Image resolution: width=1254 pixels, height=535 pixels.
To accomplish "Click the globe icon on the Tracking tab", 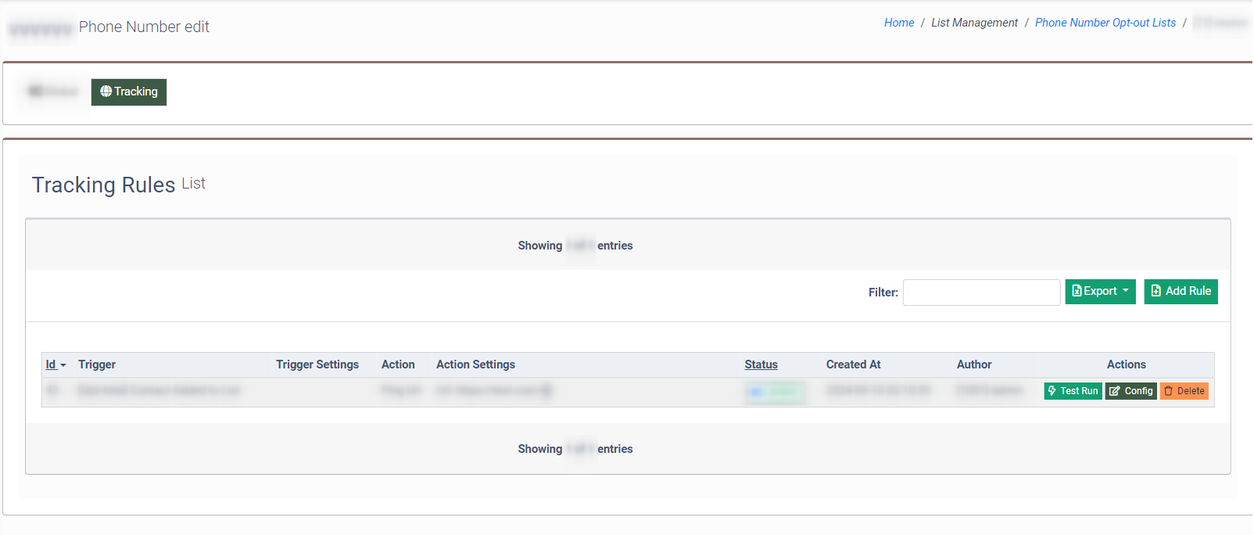I will [106, 92].
